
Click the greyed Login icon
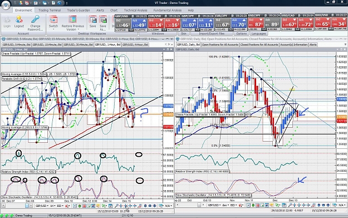pyautogui.click(x=7, y=20)
